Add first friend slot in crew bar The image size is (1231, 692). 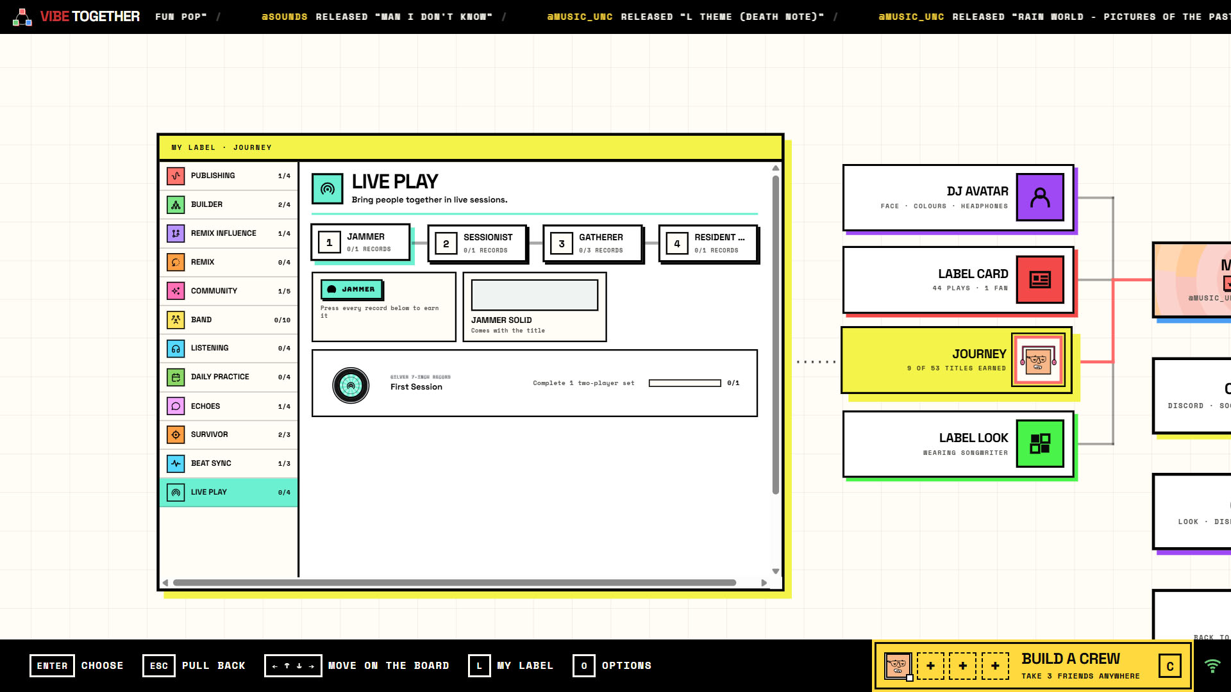[x=930, y=666]
